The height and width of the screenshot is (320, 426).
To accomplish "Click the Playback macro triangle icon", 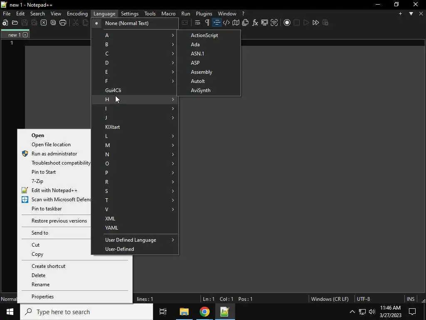I will [306, 22].
